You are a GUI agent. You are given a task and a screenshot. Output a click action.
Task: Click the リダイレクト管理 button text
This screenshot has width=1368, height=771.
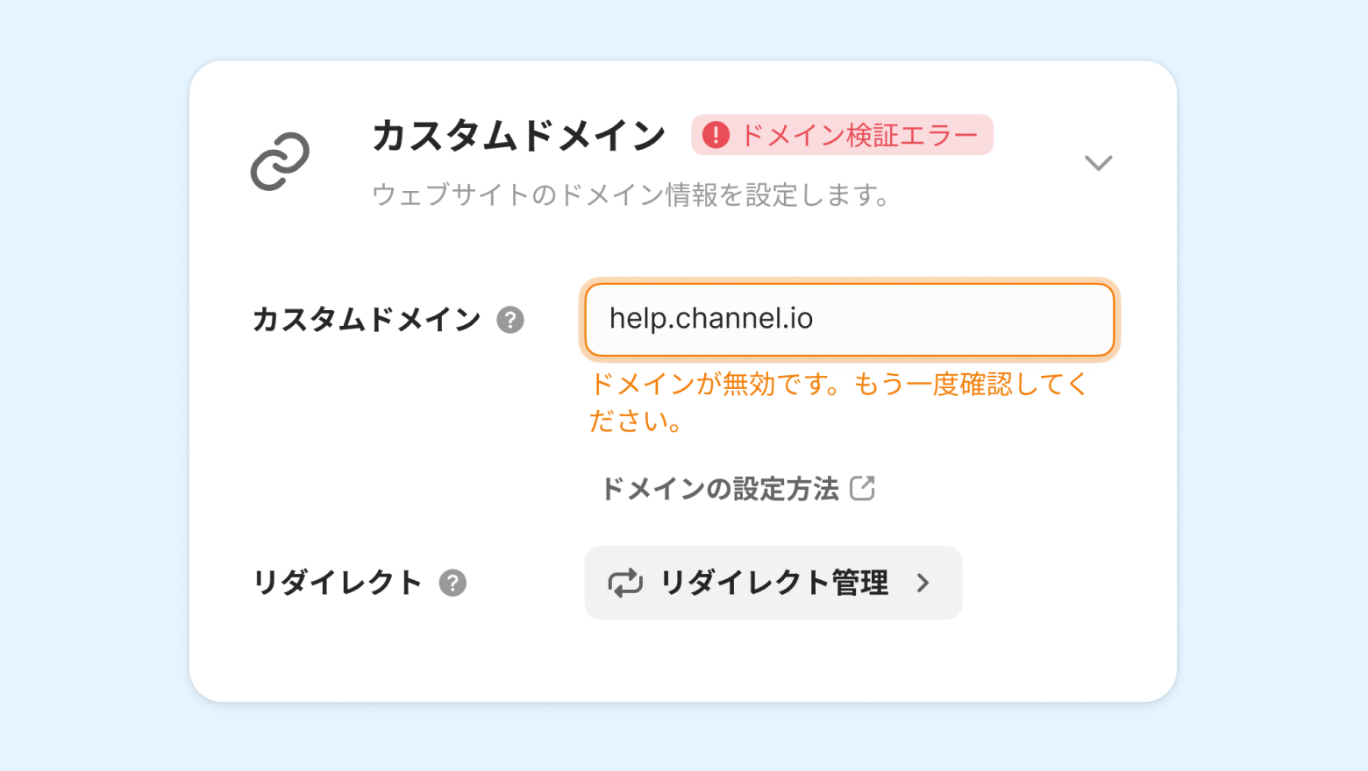(774, 583)
